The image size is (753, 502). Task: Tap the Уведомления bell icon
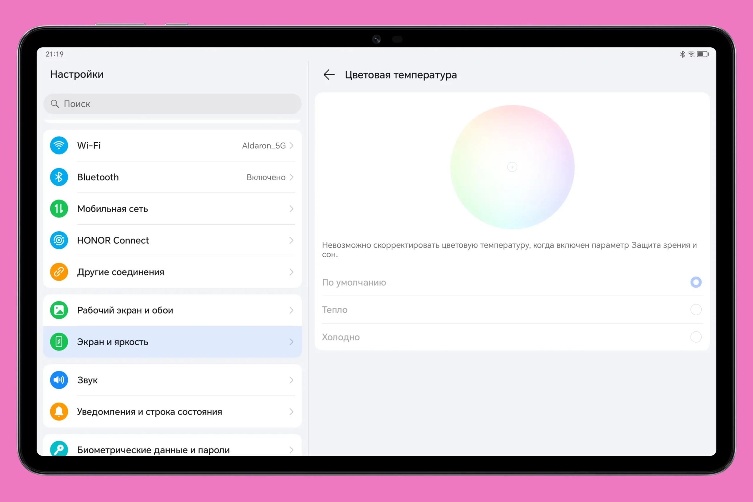click(59, 411)
